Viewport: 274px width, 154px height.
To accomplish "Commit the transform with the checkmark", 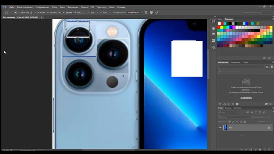I will point(157,12).
